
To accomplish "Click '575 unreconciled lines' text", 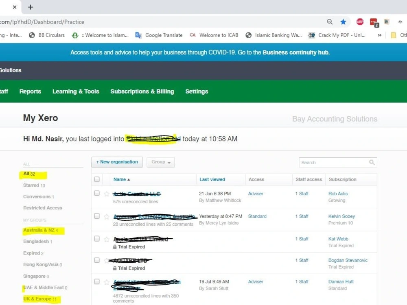I will [x=136, y=202].
